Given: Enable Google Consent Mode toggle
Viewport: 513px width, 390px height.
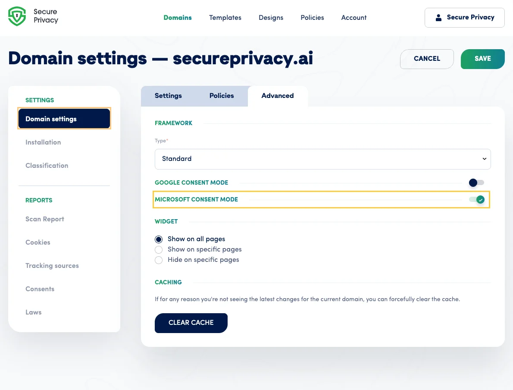Looking at the screenshot, I should coord(476,182).
